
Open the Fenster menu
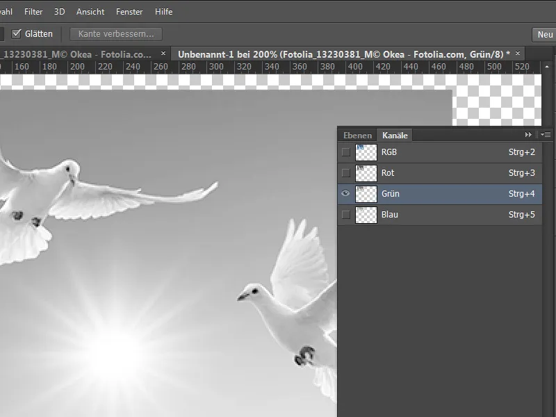pyautogui.click(x=129, y=12)
